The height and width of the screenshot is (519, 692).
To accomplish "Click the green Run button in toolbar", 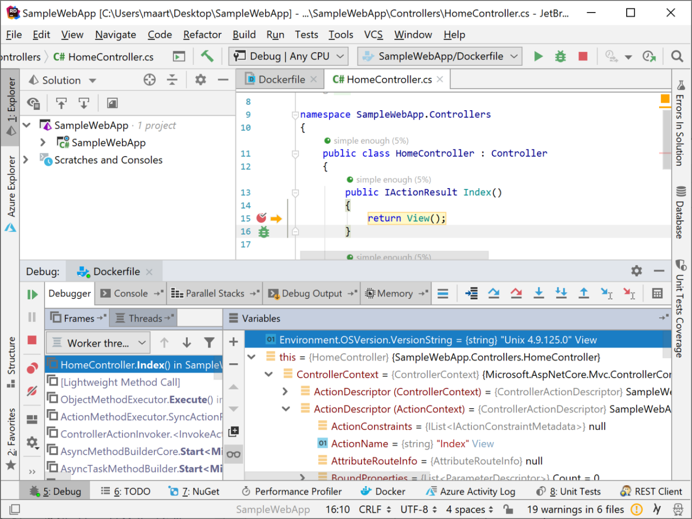I will click(x=538, y=57).
